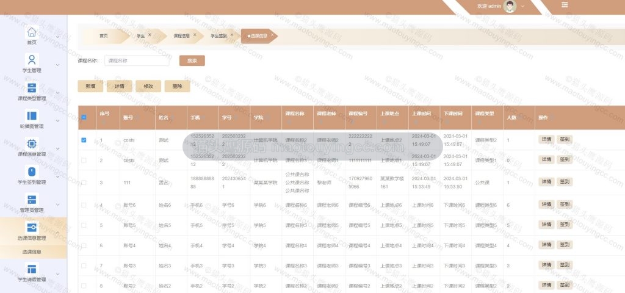Toggle the select-all checkbox in table header
The image size is (625, 293).
84,117
